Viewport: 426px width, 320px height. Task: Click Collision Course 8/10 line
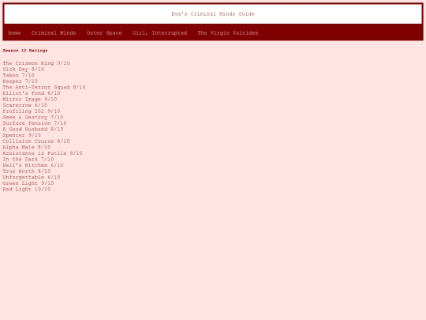click(36, 141)
